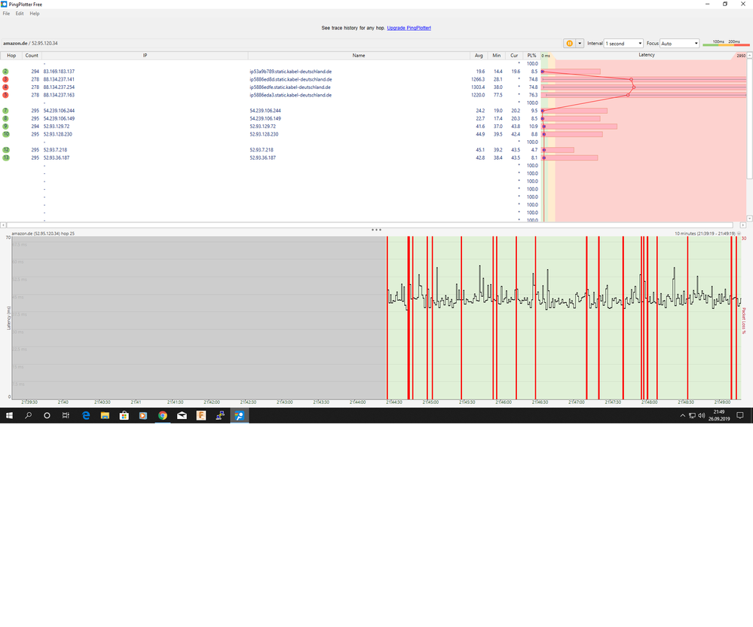Click IP address 83.169.183.137
This screenshot has width=753, height=627.
point(59,72)
